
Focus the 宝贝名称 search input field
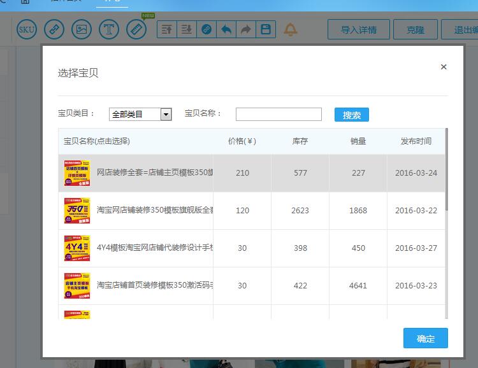tap(279, 114)
